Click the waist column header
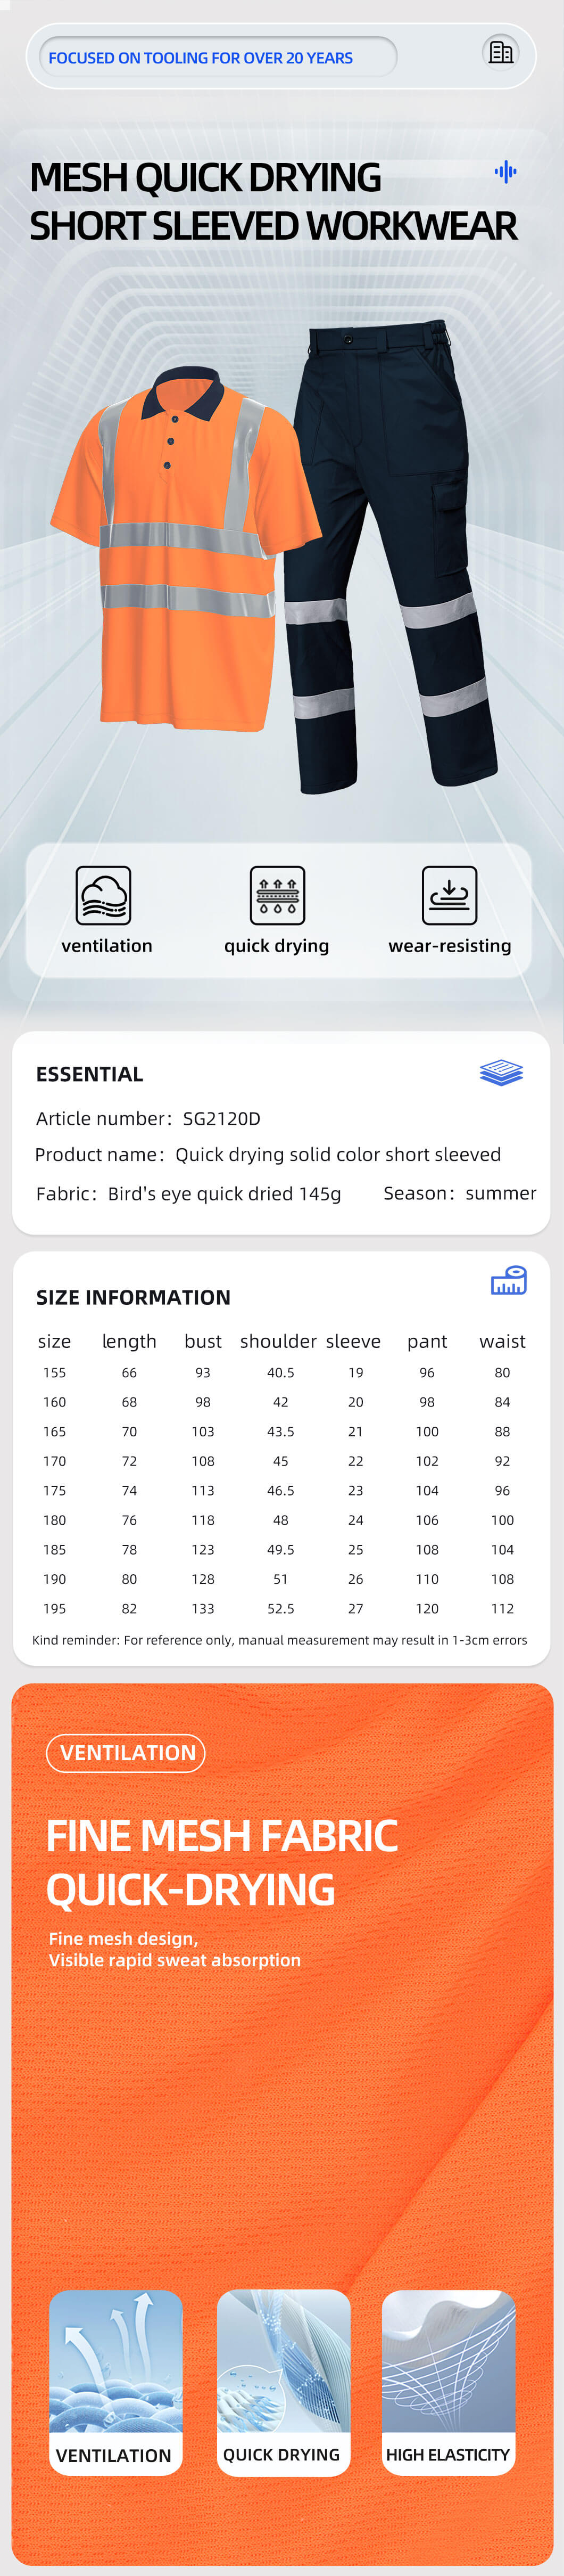564x2576 pixels. (x=502, y=1341)
